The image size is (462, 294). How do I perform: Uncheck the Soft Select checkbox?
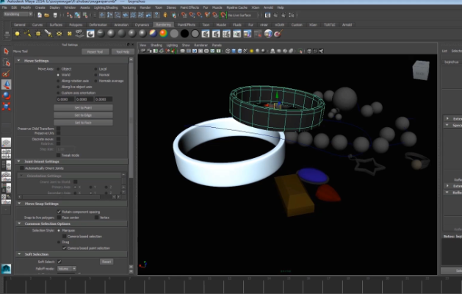tap(59, 261)
